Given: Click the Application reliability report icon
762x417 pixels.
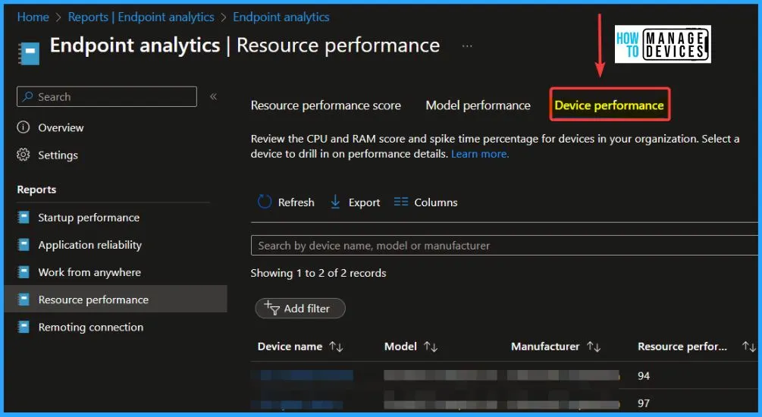Looking at the screenshot, I should point(24,244).
